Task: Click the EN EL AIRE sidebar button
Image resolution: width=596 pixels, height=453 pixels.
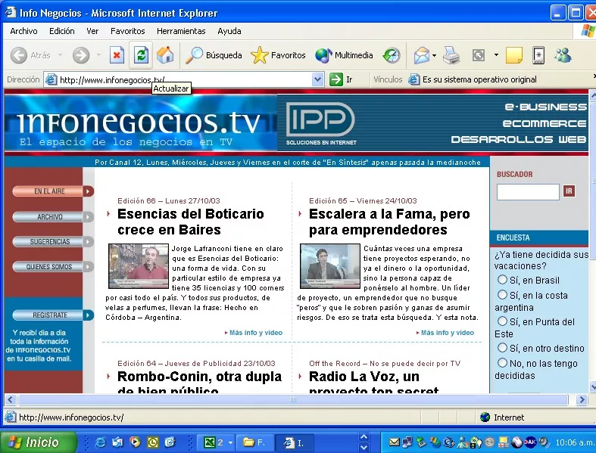Action: pyautogui.click(x=51, y=191)
